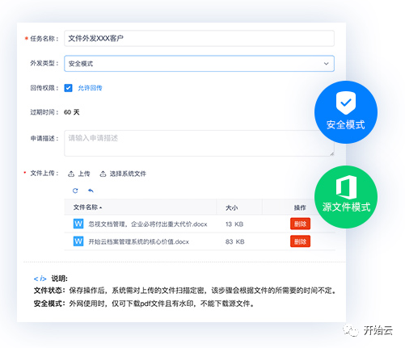Click the blue shield 安全模式 badge
The height and width of the screenshot is (348, 405).
click(x=346, y=112)
